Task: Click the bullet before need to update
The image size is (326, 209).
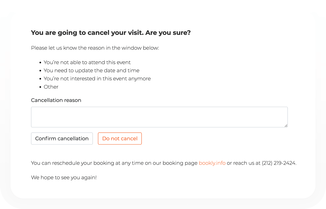Action: (40, 71)
